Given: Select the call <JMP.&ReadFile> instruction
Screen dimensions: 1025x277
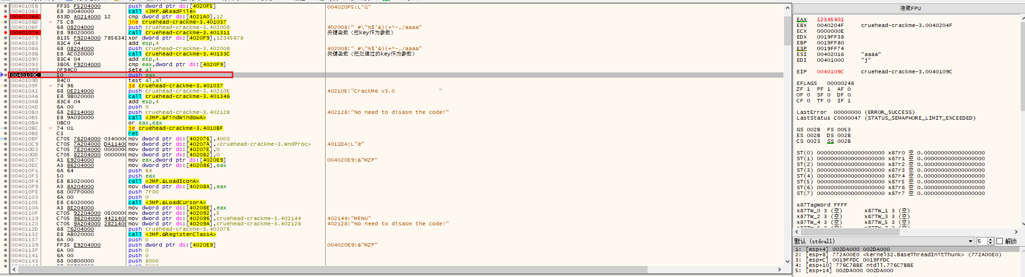Looking at the screenshot, I should (x=162, y=12).
